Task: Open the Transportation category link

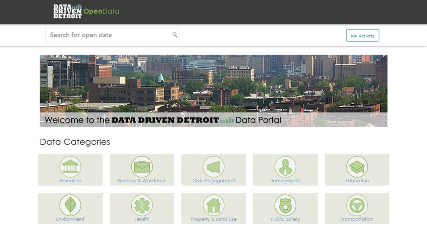Action: tap(357, 219)
